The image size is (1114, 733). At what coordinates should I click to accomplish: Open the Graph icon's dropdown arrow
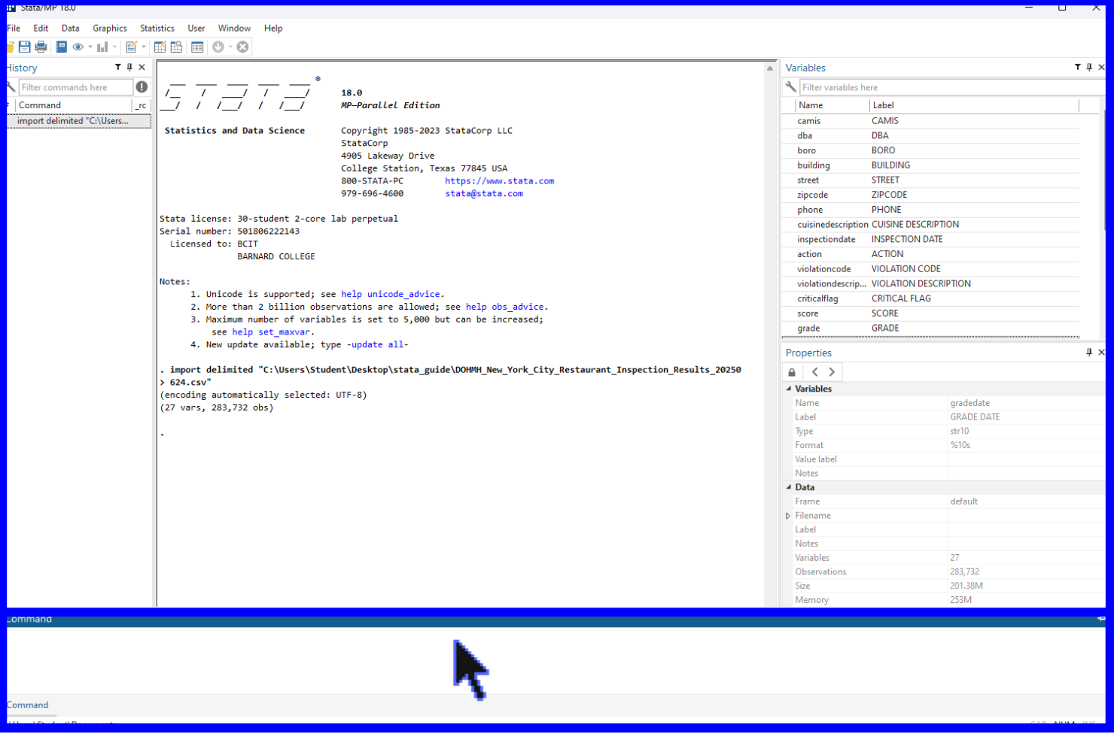(x=114, y=47)
